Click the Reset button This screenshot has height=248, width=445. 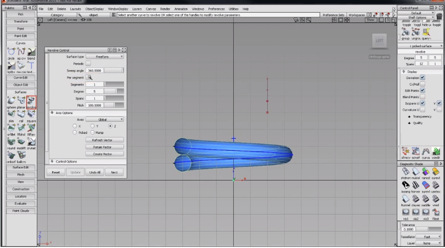point(55,172)
